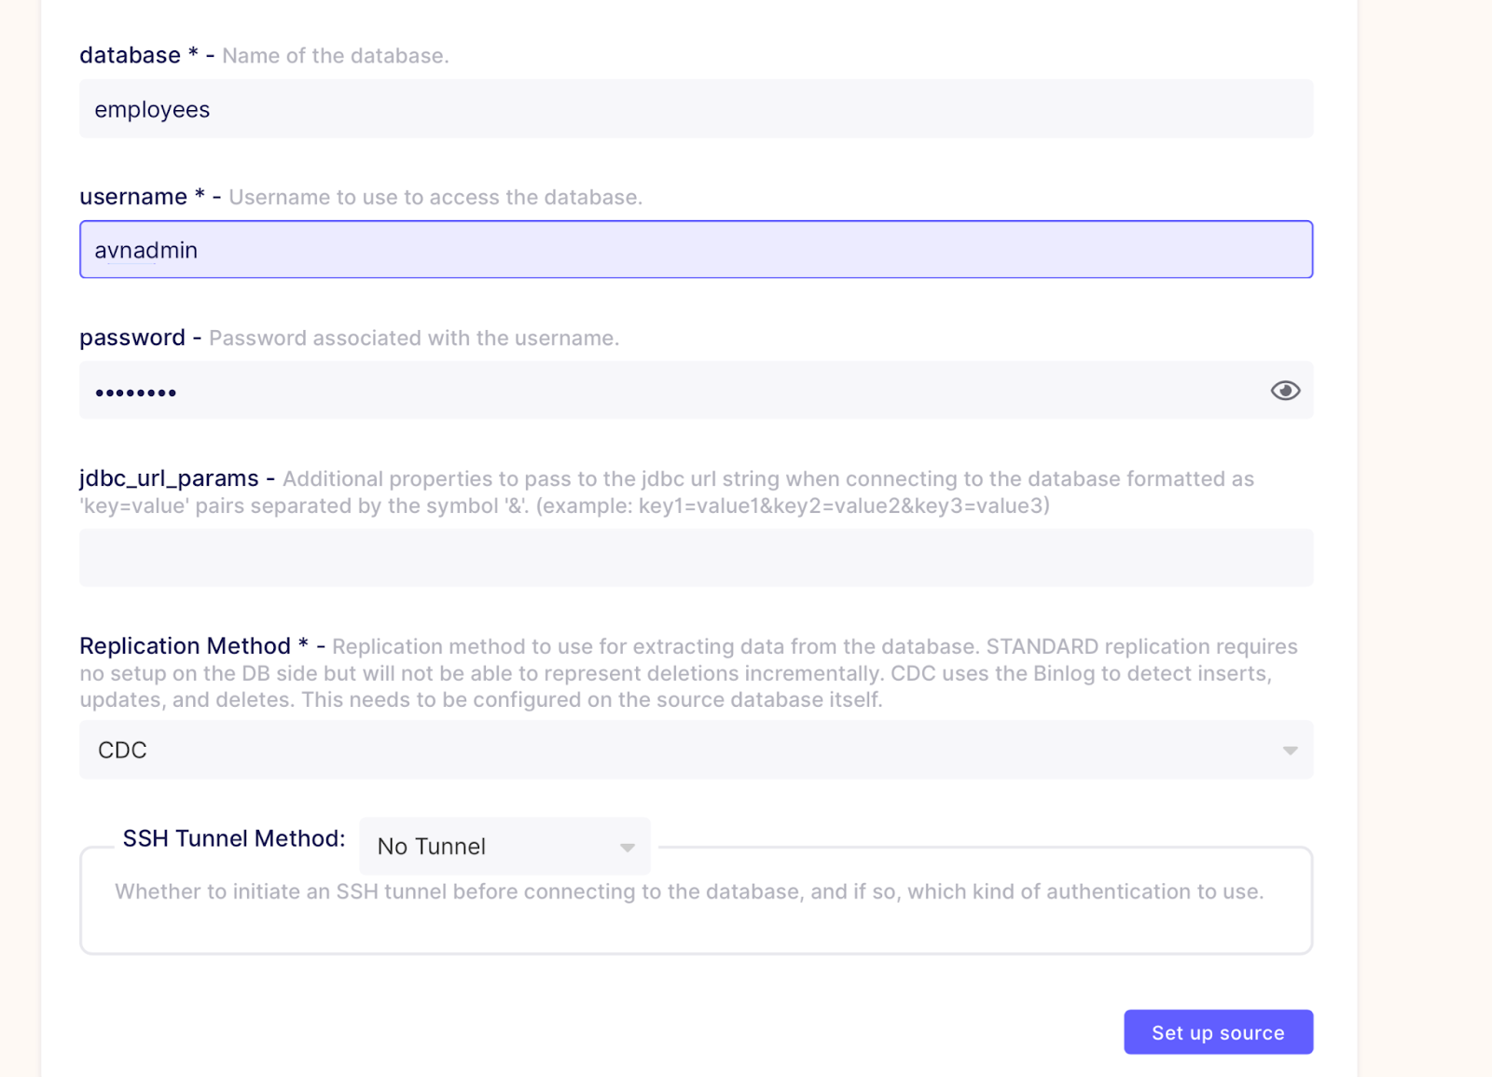Select the CDC value in Replication Method
The height and width of the screenshot is (1077, 1492).
[x=122, y=749]
